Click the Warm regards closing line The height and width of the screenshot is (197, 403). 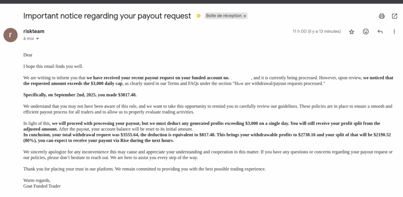coord(37,180)
